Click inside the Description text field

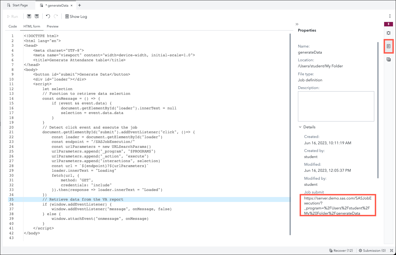point(336,106)
